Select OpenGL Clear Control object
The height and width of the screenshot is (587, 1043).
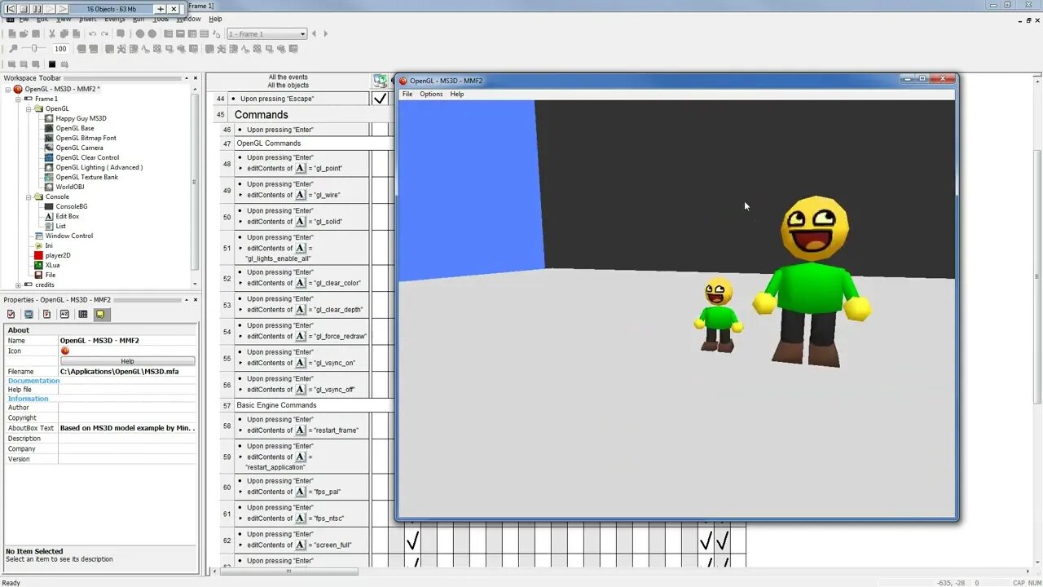[x=87, y=157]
